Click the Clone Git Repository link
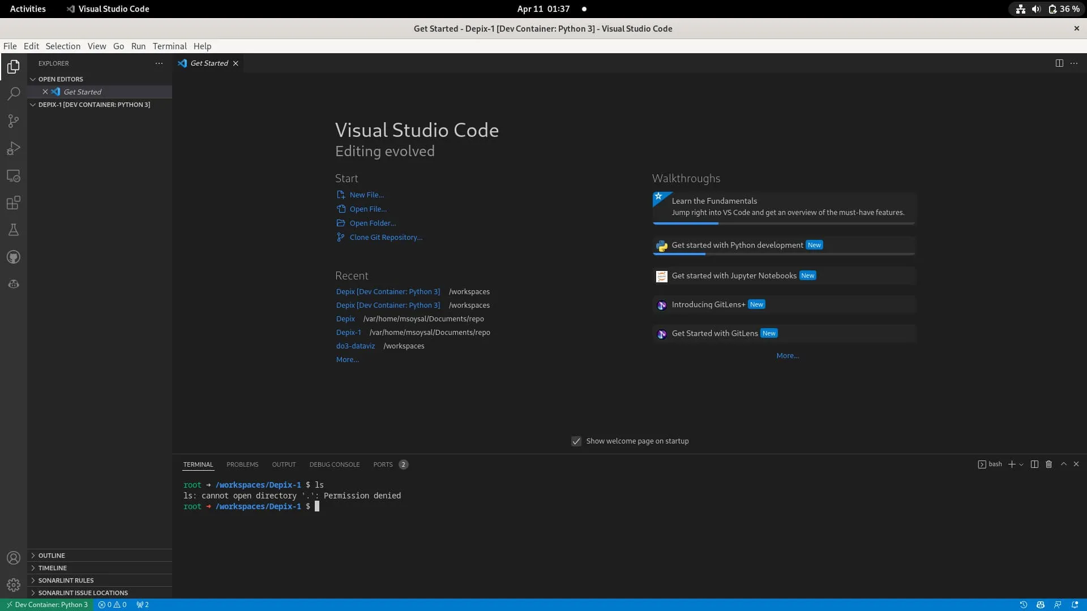This screenshot has height=611, width=1087. tap(386, 238)
